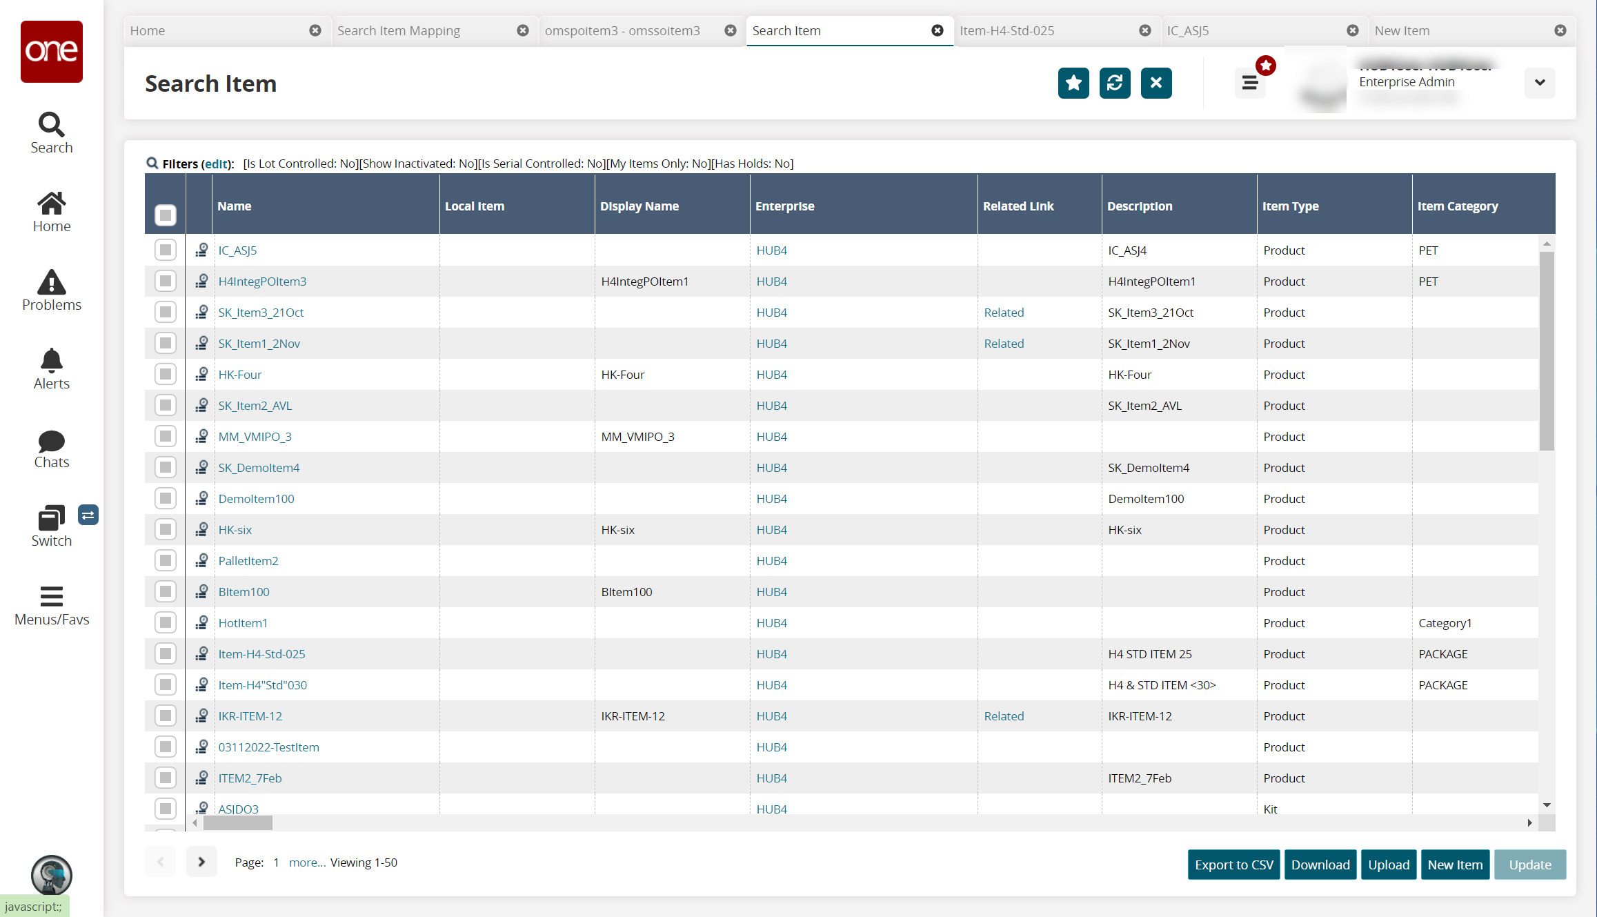This screenshot has width=1597, height=917.
Task: Go to next page arrow
Action: click(x=201, y=862)
